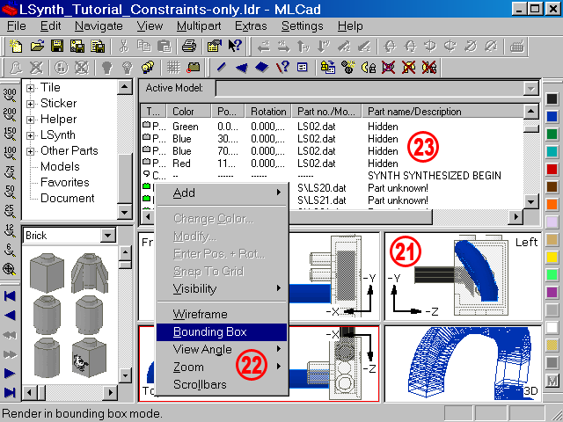563x422 pixels.
Task: Click the Part name/Description column header
Action: 442,112
